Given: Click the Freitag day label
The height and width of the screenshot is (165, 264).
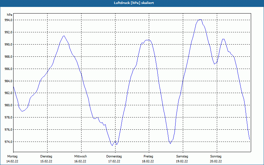Looking at the screenshot, I should (x=148, y=156).
